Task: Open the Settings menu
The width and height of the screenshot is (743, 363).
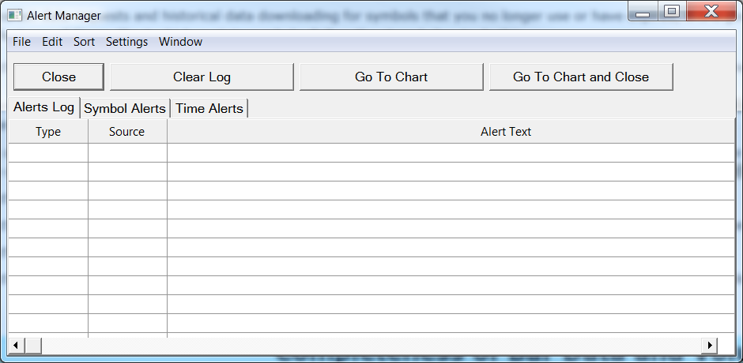Action: (x=126, y=42)
